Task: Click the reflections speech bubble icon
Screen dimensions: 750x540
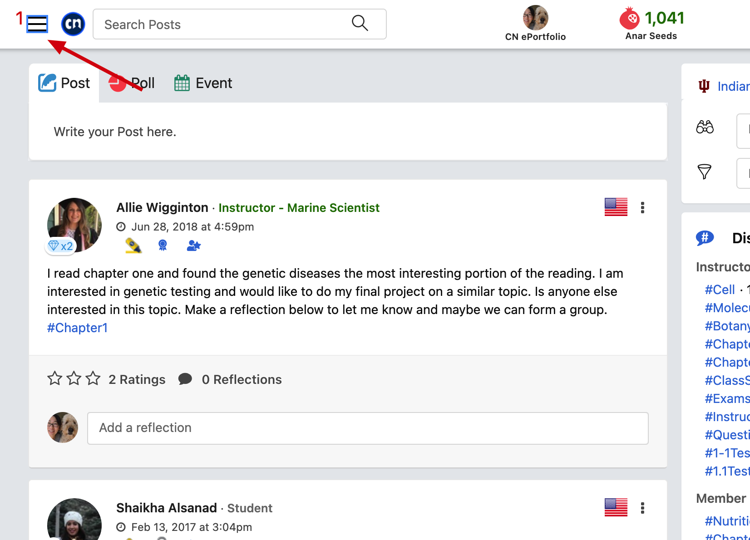Action: pyautogui.click(x=185, y=379)
